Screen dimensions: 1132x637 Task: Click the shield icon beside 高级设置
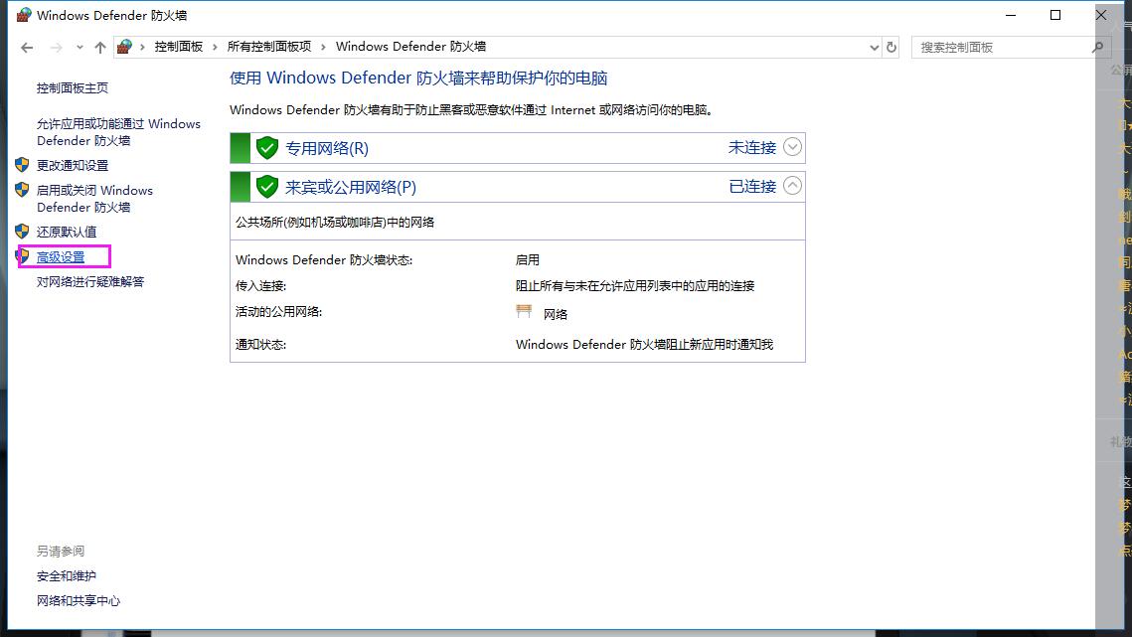[x=23, y=255]
